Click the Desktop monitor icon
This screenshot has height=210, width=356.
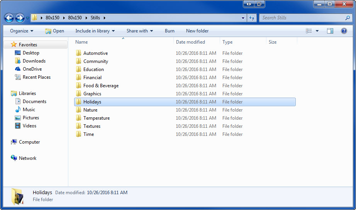[x=18, y=53]
